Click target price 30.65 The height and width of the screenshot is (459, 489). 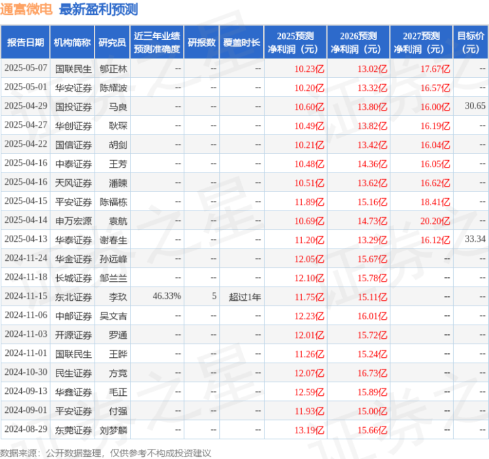[x=475, y=106]
